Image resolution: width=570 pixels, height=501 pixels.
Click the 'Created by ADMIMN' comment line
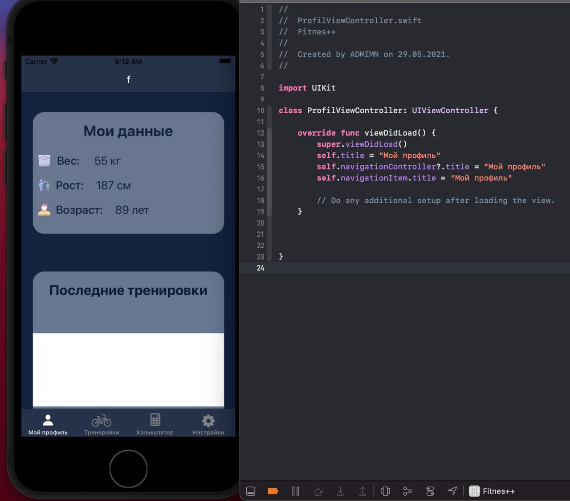(x=364, y=54)
